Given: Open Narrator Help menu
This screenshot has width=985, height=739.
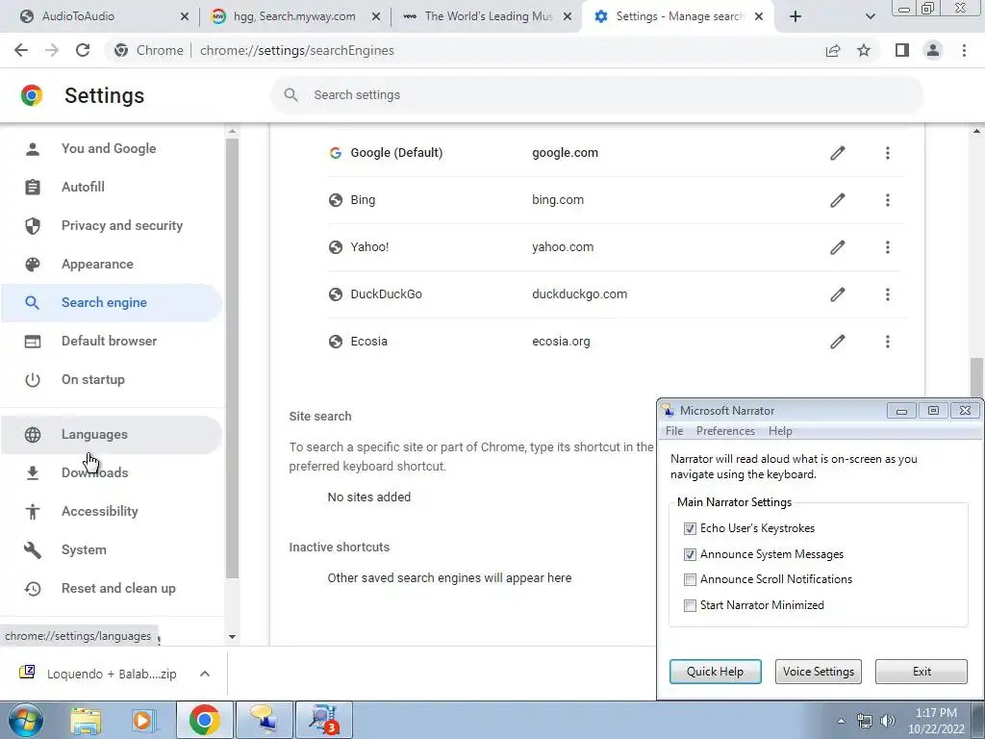Looking at the screenshot, I should pyautogui.click(x=780, y=431).
